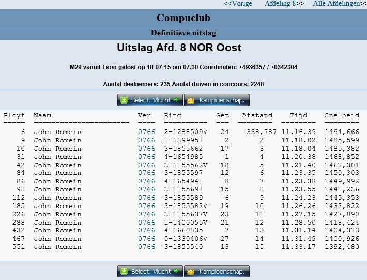Click placement number 432
This screenshot has height=280, width=367.
point(19,230)
